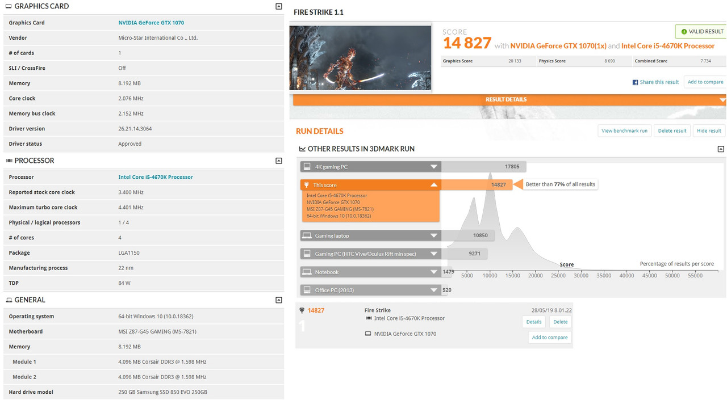
Task: Click the hard drive model value Samsung SSD 850 EVO
Action: pyautogui.click(x=162, y=392)
